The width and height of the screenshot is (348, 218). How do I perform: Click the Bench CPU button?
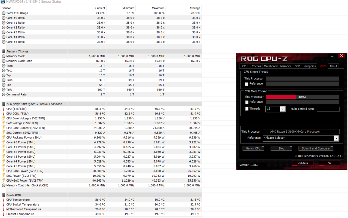point(253,148)
